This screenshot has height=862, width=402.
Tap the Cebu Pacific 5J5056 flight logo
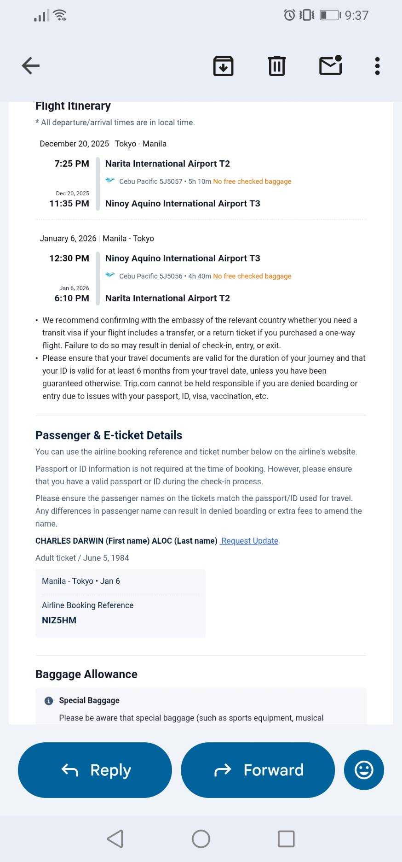pyautogui.click(x=110, y=276)
